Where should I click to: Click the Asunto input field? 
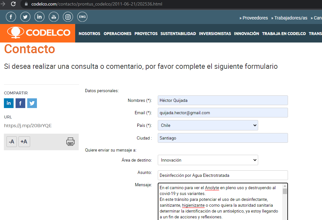[x=223, y=175]
